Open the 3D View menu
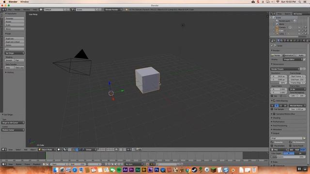The height and width of the screenshot is (174, 310). click(11, 150)
